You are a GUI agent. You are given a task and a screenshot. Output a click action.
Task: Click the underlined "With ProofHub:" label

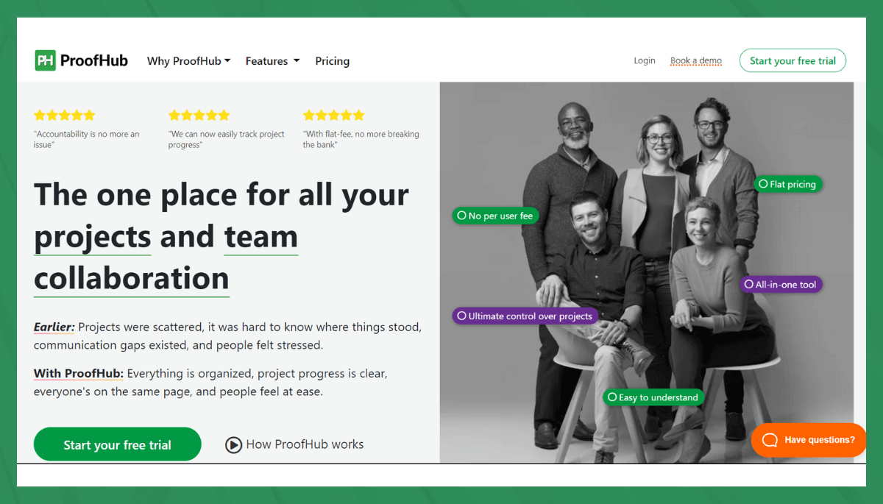79,374
